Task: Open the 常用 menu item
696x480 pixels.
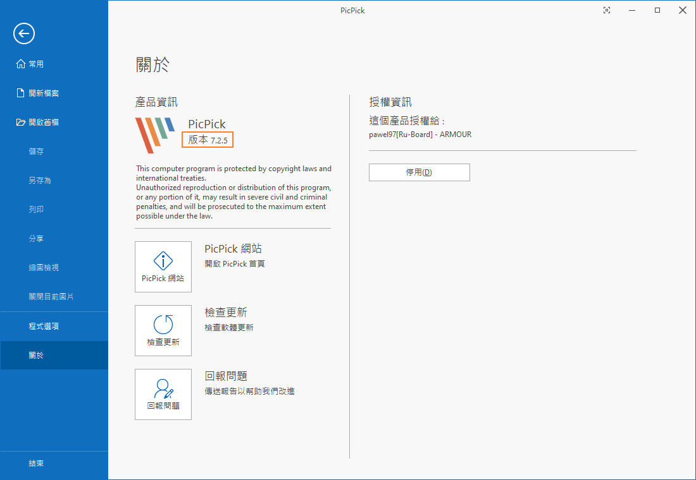Action: pos(54,64)
